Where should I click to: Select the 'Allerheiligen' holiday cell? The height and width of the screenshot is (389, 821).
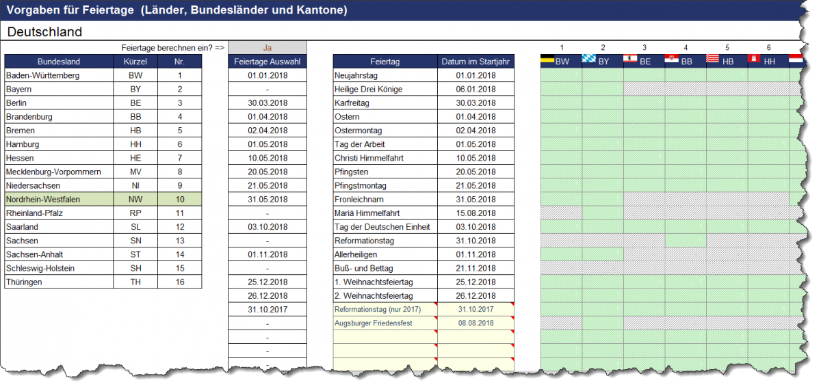tap(385, 254)
